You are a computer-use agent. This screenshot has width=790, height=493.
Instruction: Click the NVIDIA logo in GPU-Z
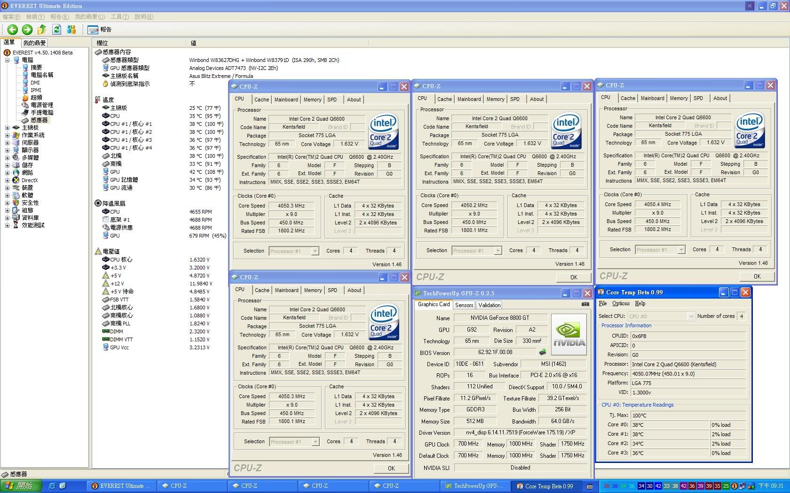[569, 335]
